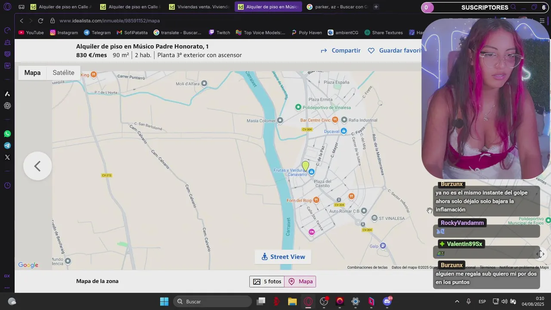This screenshot has width=551, height=310.
Task: Go back with the browser back arrow
Action: pos(22,21)
